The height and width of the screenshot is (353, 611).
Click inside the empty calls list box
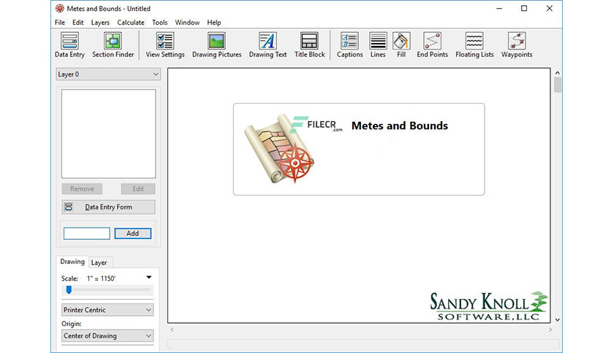(108, 133)
